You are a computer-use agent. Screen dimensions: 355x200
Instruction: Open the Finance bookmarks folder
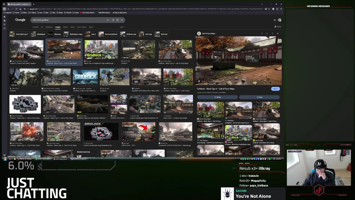point(16,13)
